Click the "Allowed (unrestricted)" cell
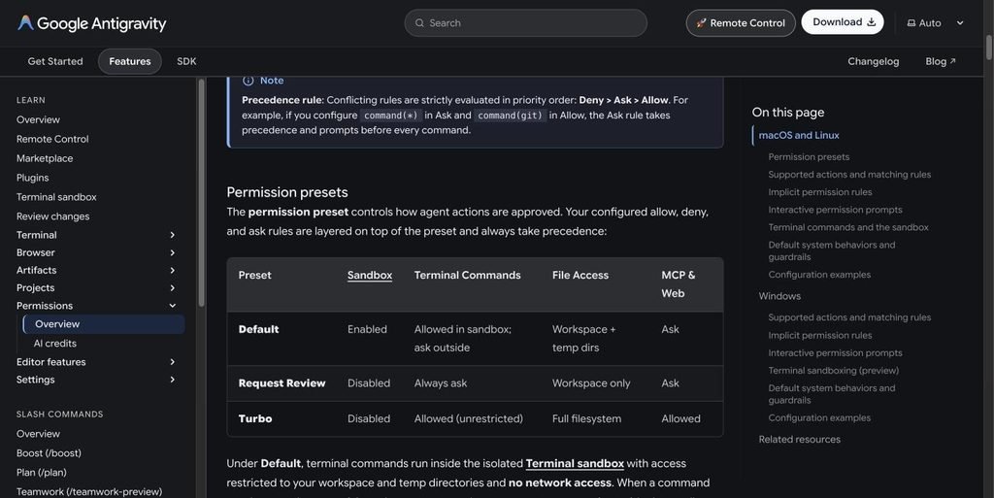 469,418
